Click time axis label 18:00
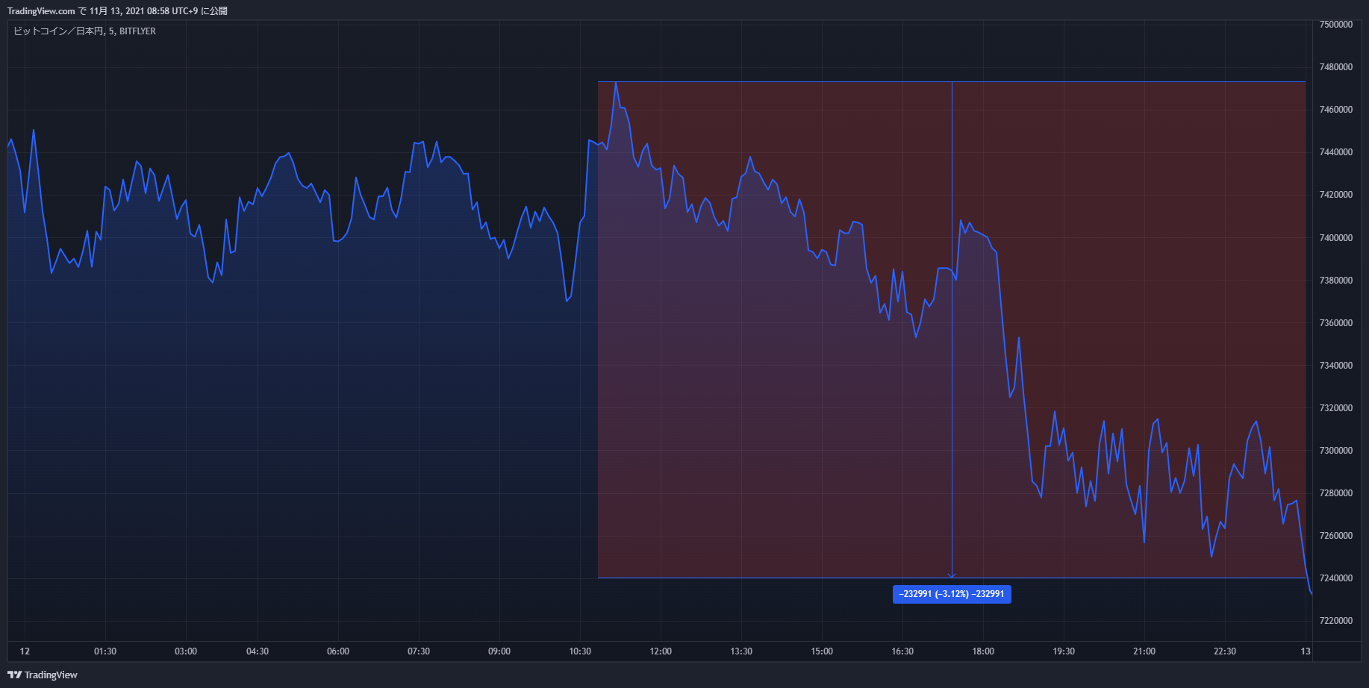This screenshot has height=688, width=1369. (983, 651)
